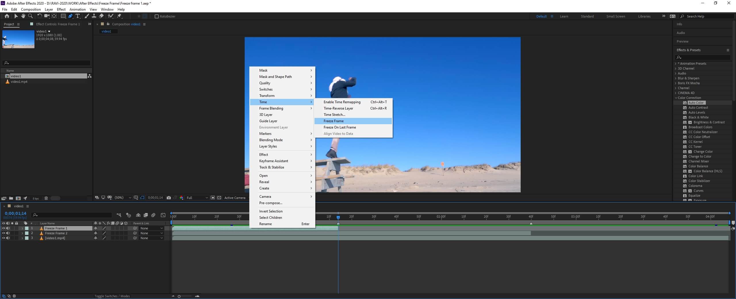This screenshot has height=299, width=736.
Task: Activate the Type tool
Action: click(x=78, y=16)
